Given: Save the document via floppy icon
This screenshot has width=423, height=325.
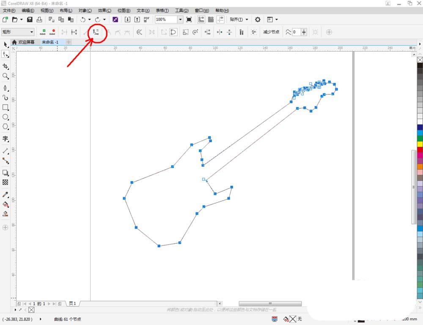Looking at the screenshot, I should pos(30,19).
